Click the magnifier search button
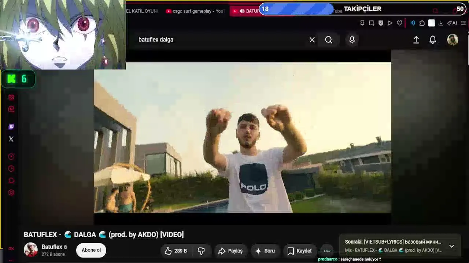Image resolution: width=469 pixels, height=263 pixels. (x=329, y=40)
